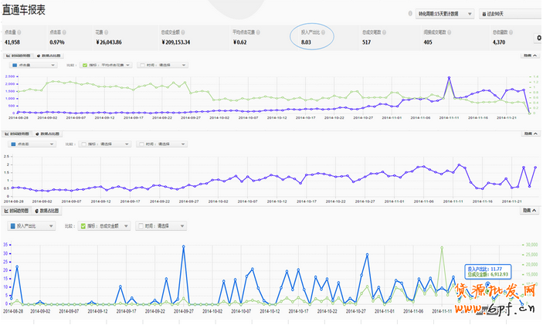The height and width of the screenshot is (325, 543).
Task: Click pie icon on first 数据占比图 tab
Action: [38, 56]
